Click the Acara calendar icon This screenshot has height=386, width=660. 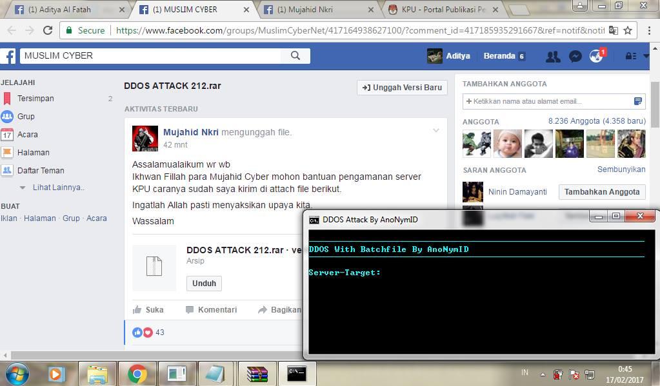pyautogui.click(x=7, y=135)
